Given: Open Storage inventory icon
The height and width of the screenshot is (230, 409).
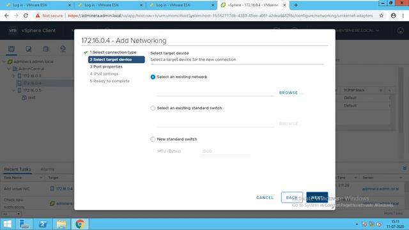Looking at the screenshot, I should click(45, 49).
